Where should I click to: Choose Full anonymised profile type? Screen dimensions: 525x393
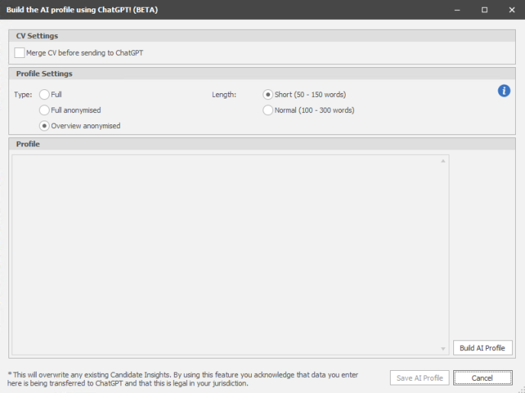tap(44, 110)
